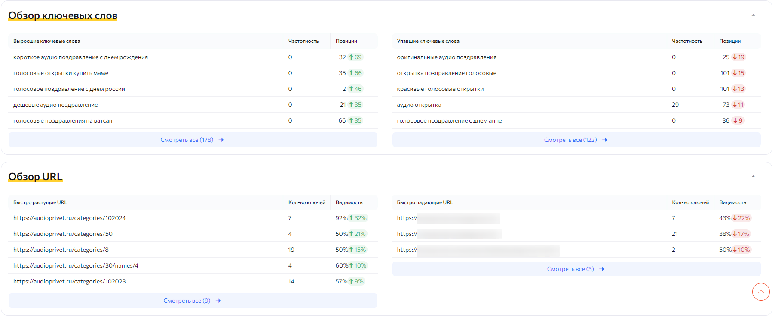Open link audioprivet.ru/categories/102023

pyautogui.click(x=70, y=281)
